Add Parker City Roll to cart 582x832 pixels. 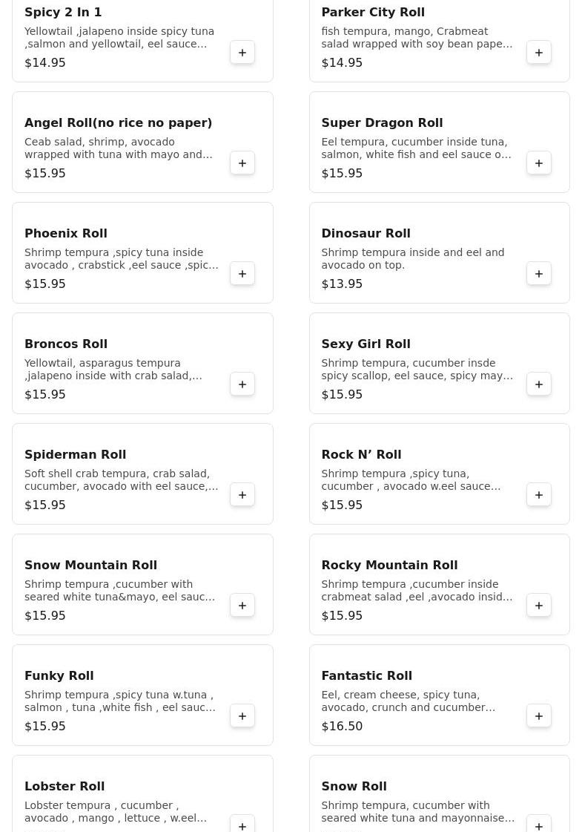coord(539,53)
